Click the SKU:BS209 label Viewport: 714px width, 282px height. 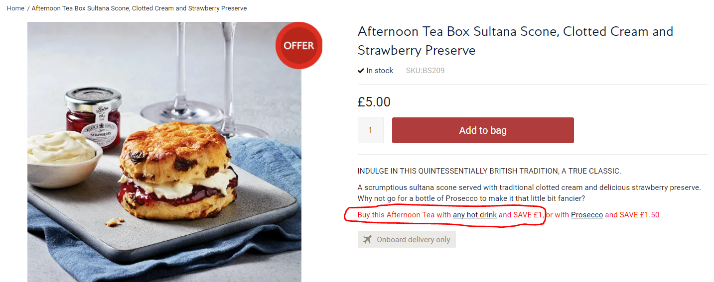tap(425, 71)
